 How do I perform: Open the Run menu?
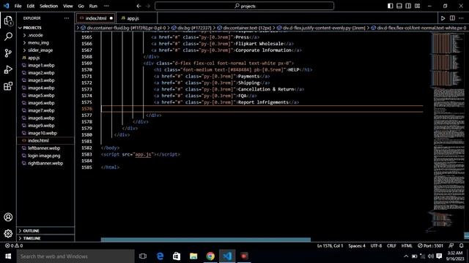tap(93, 6)
